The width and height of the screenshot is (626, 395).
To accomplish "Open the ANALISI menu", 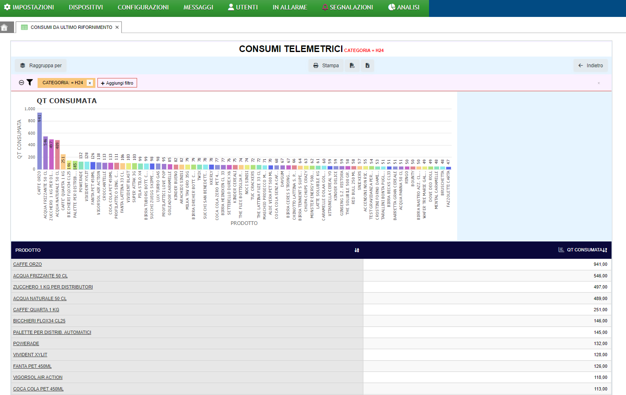I will [404, 7].
